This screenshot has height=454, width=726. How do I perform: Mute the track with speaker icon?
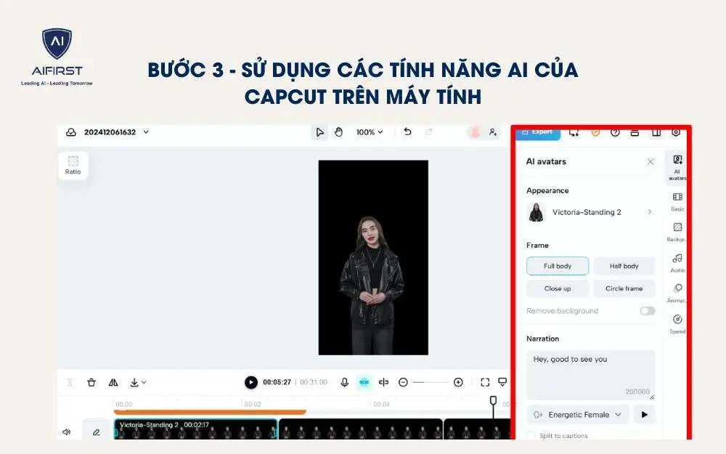pyautogui.click(x=67, y=431)
